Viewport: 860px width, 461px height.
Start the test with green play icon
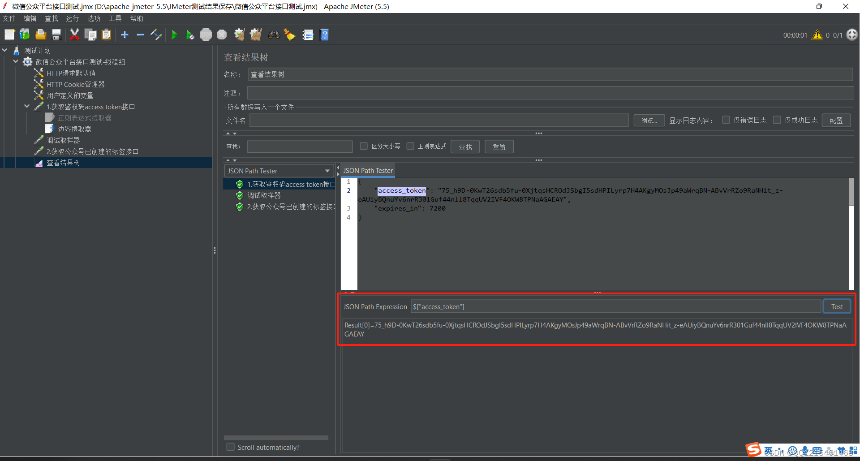tap(174, 34)
